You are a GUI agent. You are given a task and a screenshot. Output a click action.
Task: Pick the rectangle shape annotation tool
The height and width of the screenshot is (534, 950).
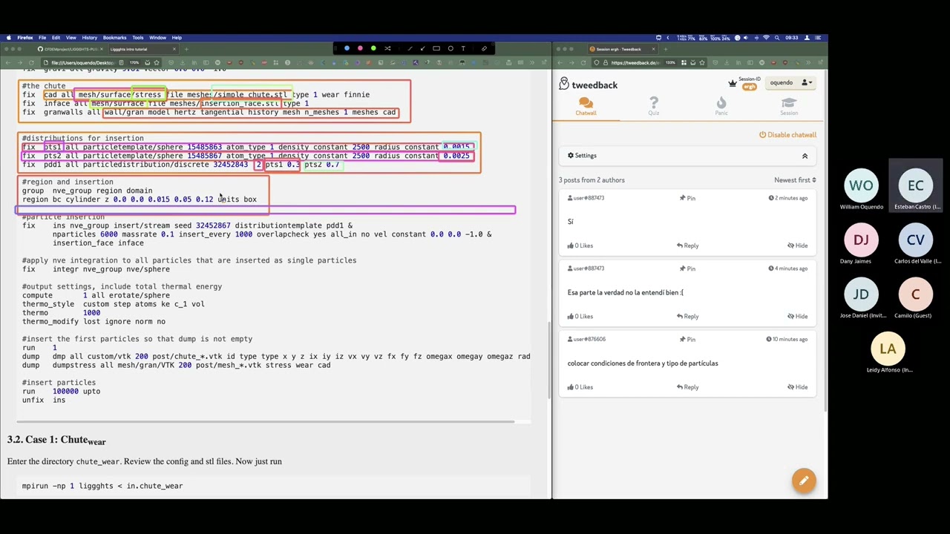pyautogui.click(x=436, y=49)
